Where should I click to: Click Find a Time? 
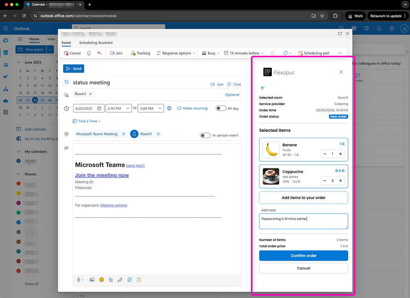86,121
